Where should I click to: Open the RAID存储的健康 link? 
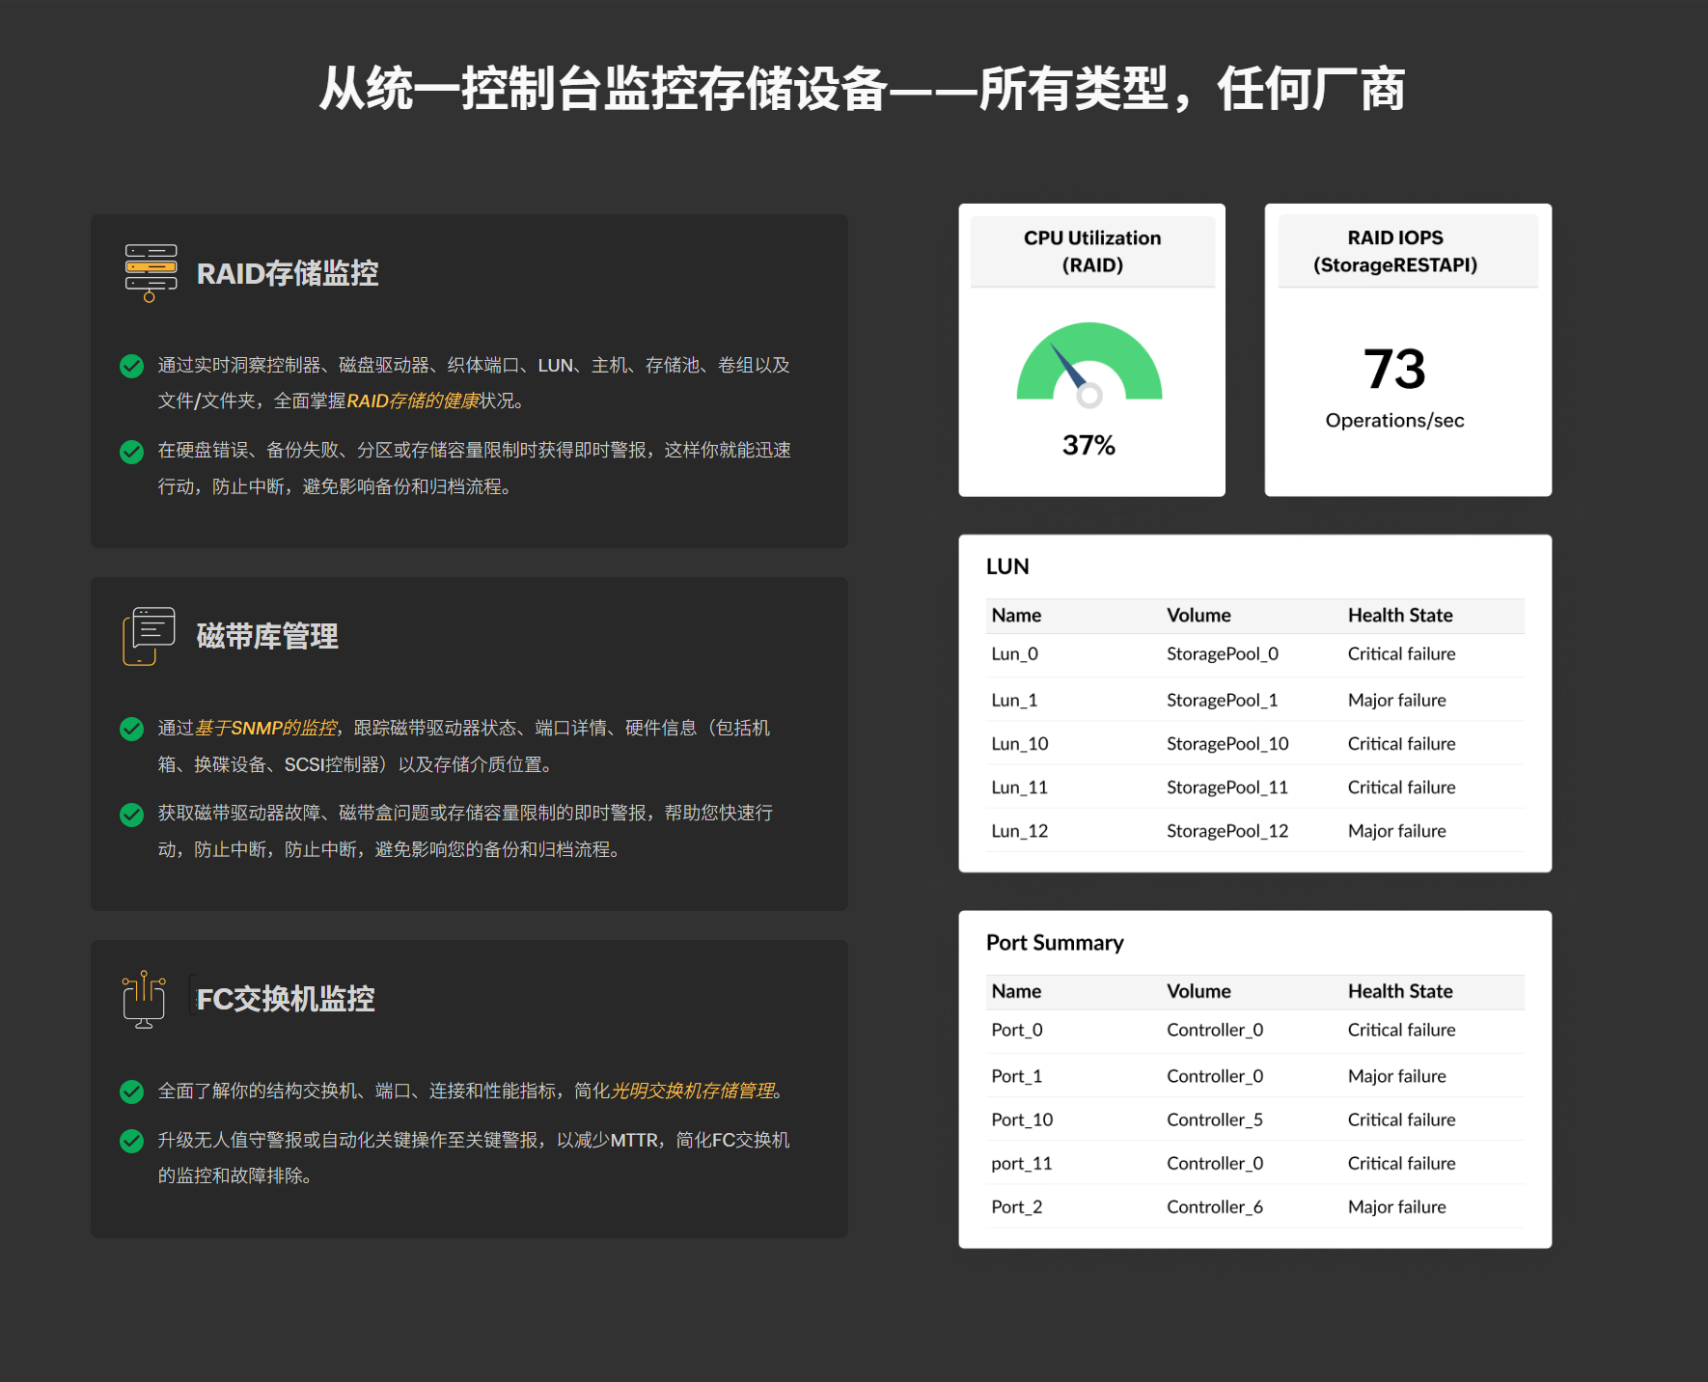click(x=413, y=401)
